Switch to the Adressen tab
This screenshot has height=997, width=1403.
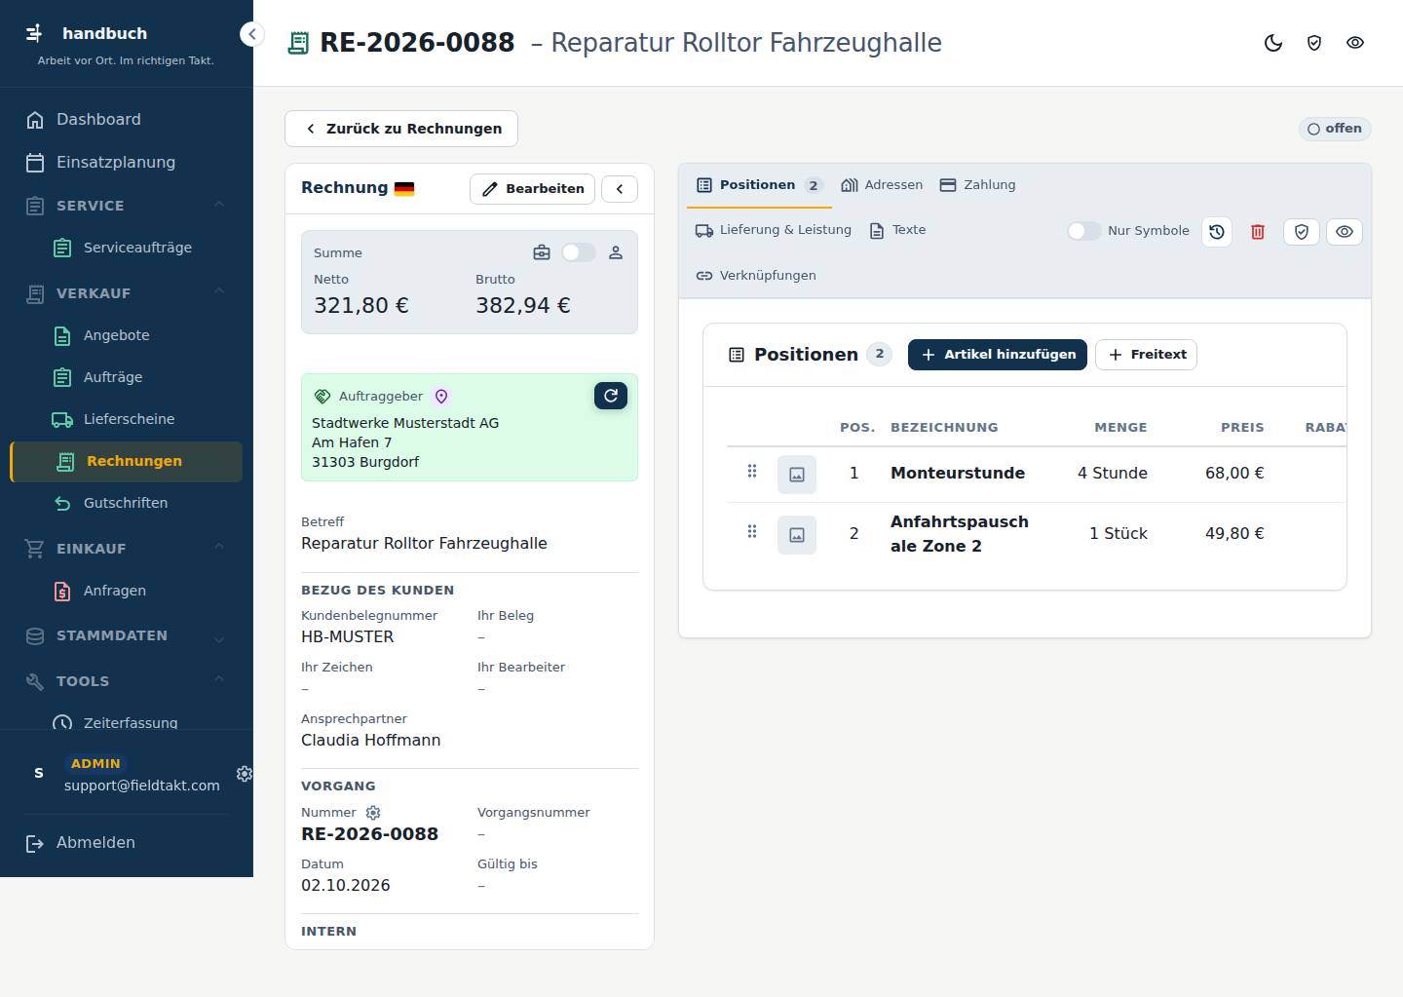[x=882, y=185]
